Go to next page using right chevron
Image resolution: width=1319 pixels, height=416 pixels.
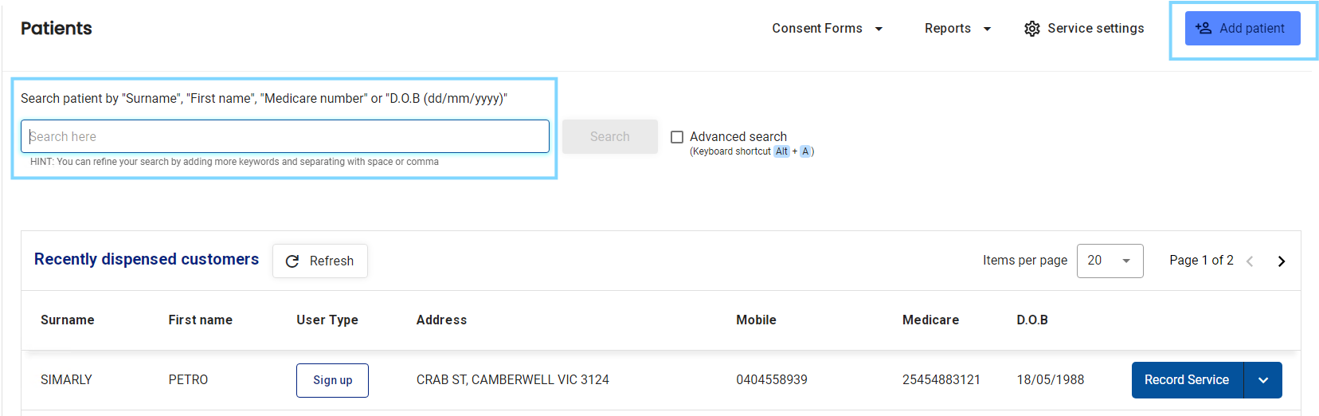tap(1281, 261)
